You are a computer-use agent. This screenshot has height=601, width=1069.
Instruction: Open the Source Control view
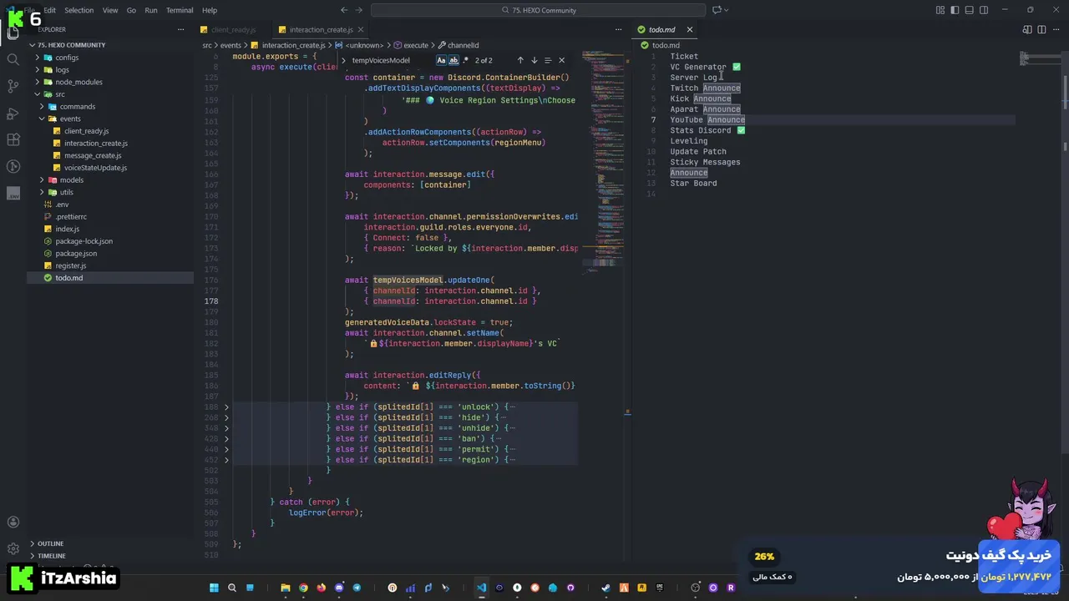[13, 86]
